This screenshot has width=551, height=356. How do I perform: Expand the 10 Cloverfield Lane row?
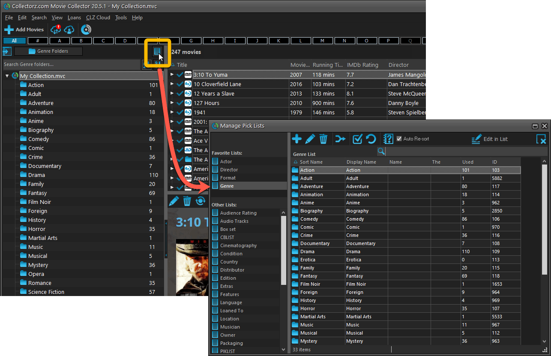point(172,84)
